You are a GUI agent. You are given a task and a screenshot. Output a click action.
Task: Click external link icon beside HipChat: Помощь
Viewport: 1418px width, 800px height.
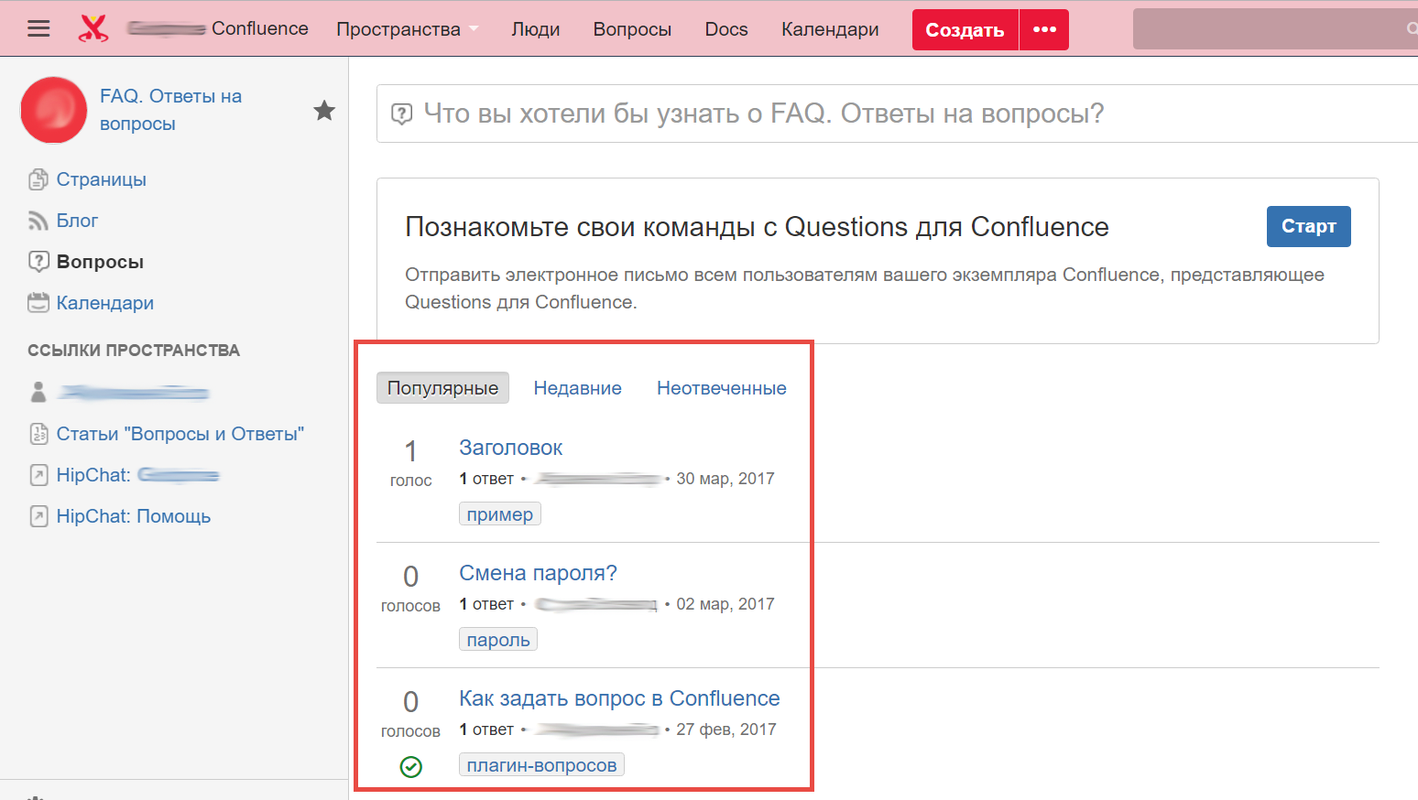pos(38,516)
